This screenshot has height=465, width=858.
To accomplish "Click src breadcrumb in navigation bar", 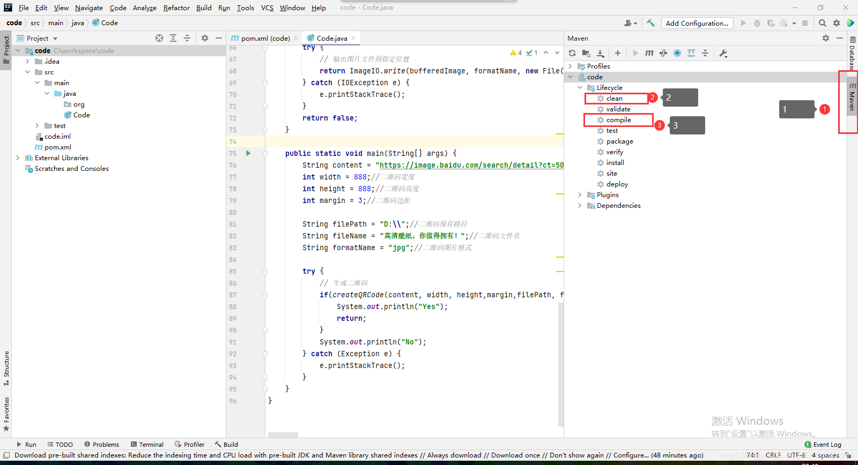I will (x=35, y=22).
